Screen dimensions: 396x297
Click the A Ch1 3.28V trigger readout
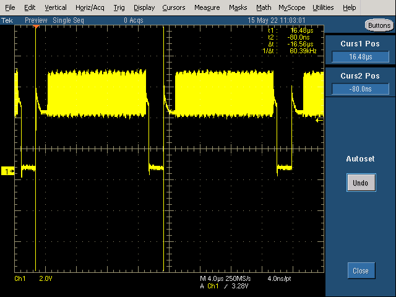[224, 286]
